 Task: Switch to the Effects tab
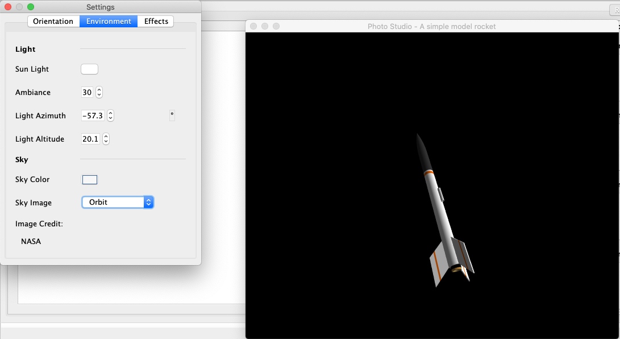click(x=156, y=21)
